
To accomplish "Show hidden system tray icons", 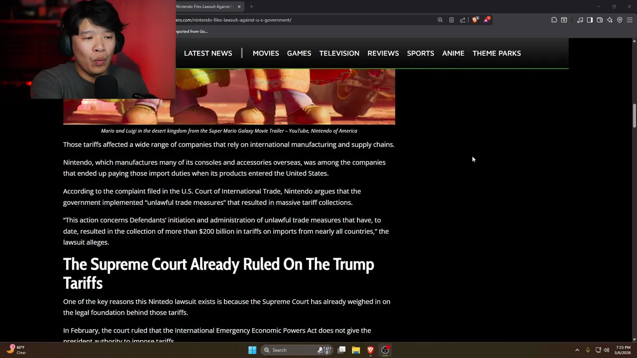I will [x=577, y=350].
